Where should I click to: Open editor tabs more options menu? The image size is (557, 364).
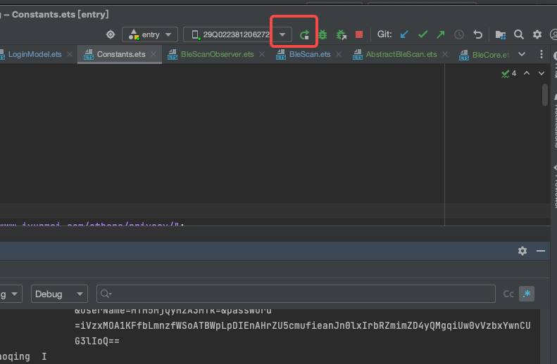541,54
